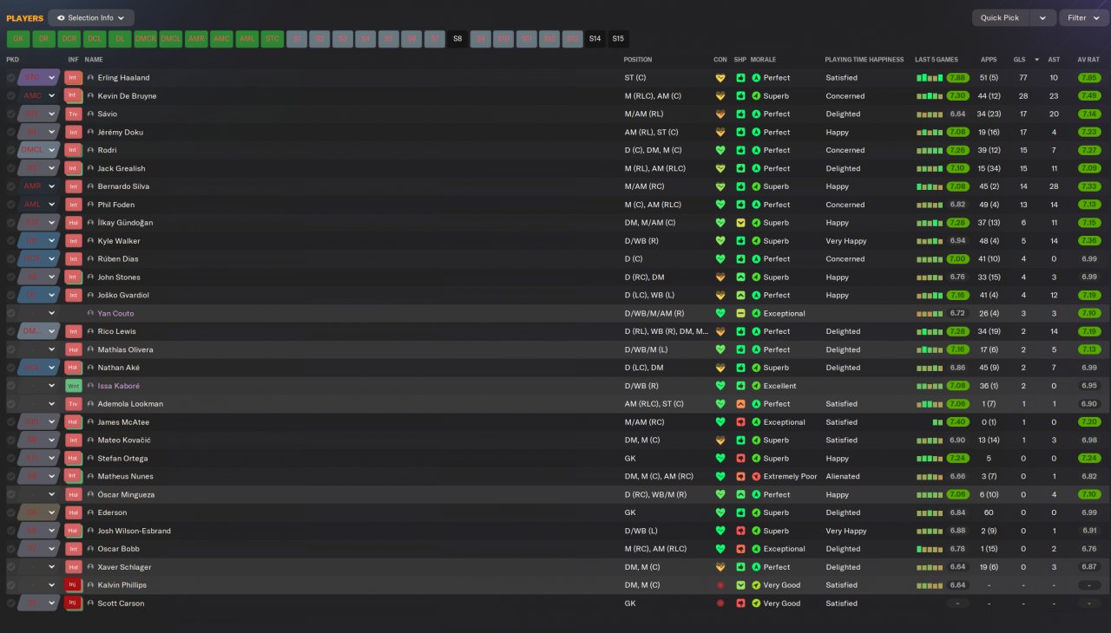Select the STC position slot tab
Image resolution: width=1111 pixels, height=633 pixels.
[x=273, y=39]
